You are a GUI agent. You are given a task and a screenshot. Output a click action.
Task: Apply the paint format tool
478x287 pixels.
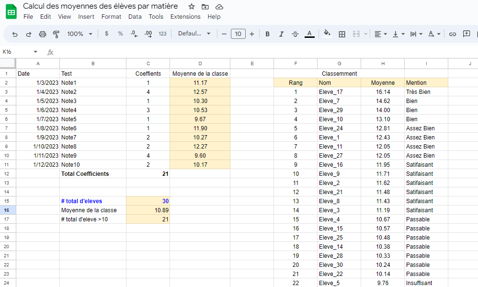56,34
